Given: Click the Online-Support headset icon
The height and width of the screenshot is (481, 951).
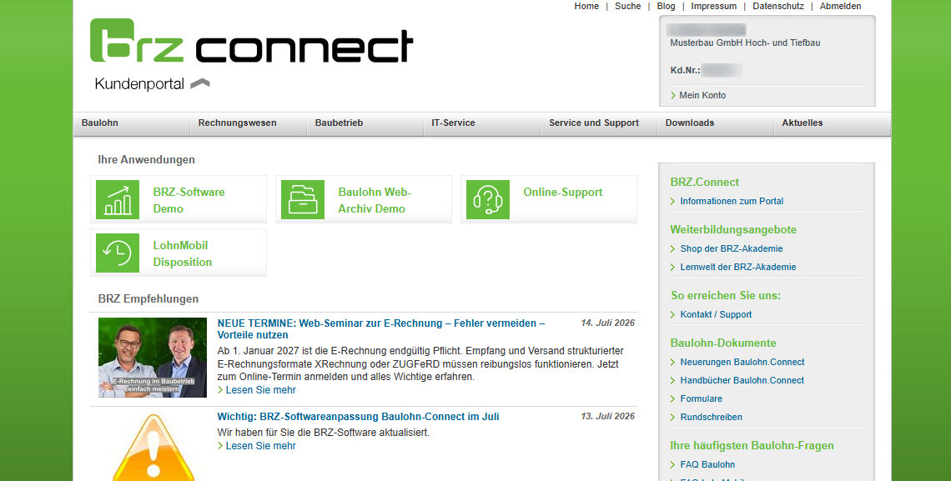Looking at the screenshot, I should 488,200.
